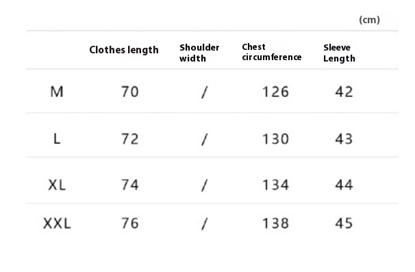Click sleeve length value 45
This screenshot has width=415, height=272.
[x=344, y=223]
